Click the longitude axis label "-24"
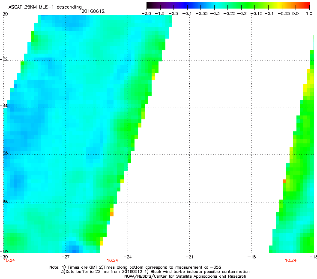The height and width of the screenshot is (279, 317). (127, 257)
